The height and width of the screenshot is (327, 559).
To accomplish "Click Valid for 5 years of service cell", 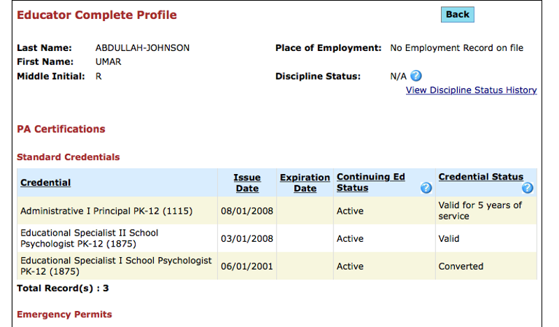I will click(486, 211).
